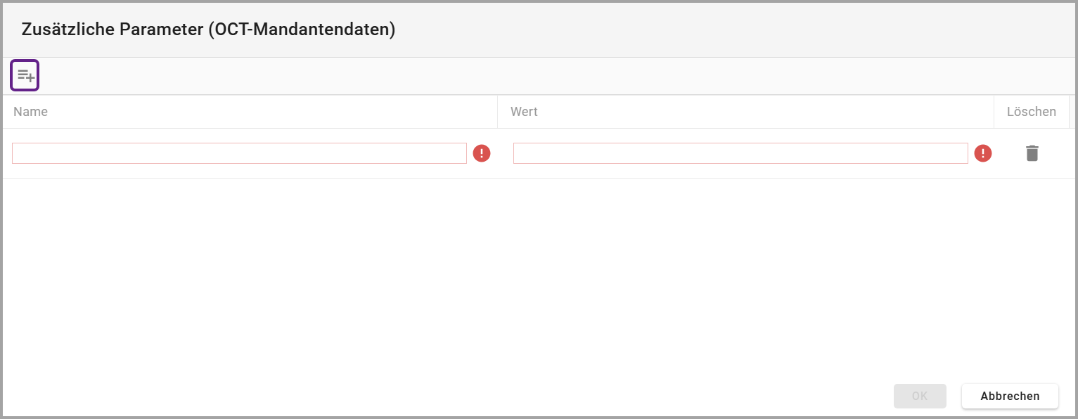This screenshot has height=419, width=1078.
Task: Click the divider right of the Löschen header
Action: [1069, 112]
